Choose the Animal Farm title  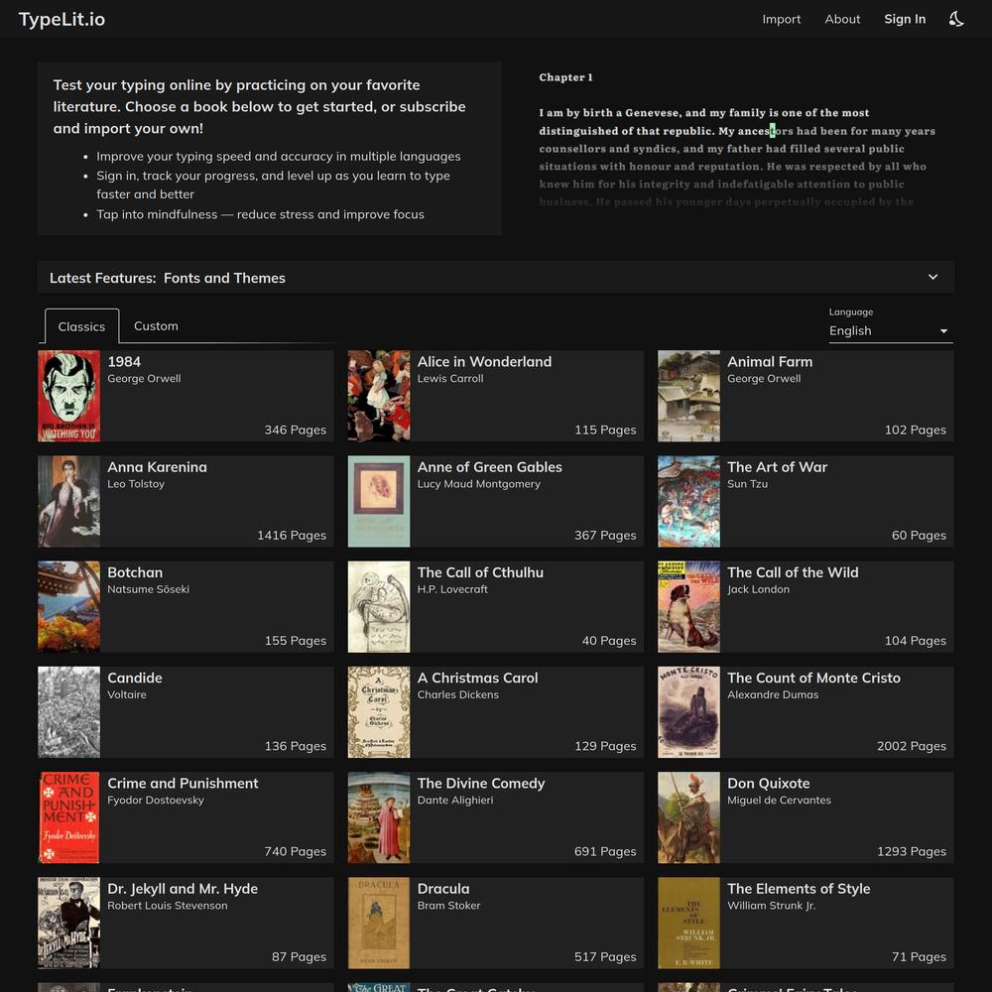pos(770,362)
